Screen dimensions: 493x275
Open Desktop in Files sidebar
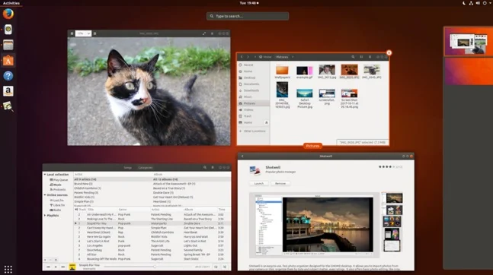[x=254, y=77]
